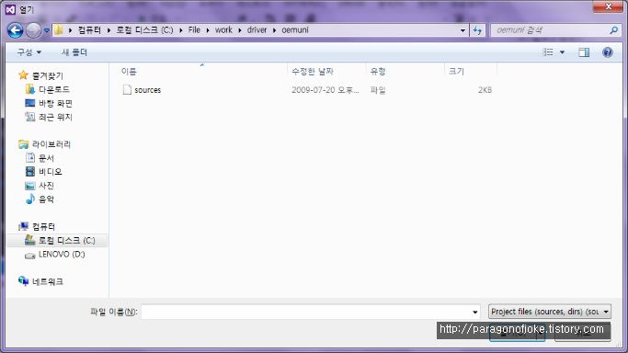The image size is (628, 353).
Task: Open the file name history dropdown arrow
Action: [x=475, y=312]
